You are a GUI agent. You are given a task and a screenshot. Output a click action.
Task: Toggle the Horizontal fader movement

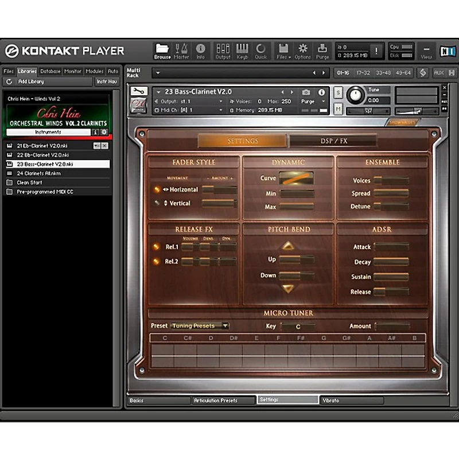pyautogui.click(x=157, y=189)
